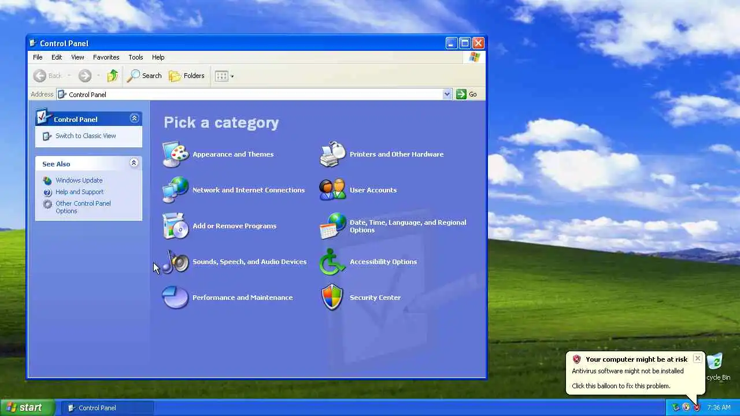Viewport: 740px width, 416px height.
Task: Click the Other Control Panel Options link
Action: tap(83, 207)
